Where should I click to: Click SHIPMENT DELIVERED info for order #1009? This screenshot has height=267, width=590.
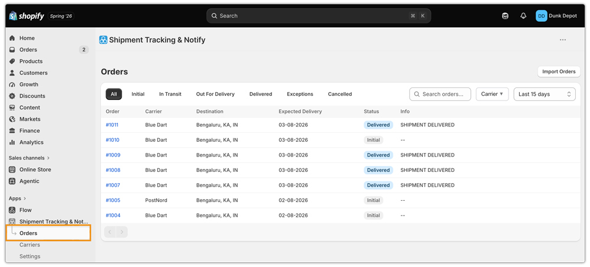coord(427,155)
